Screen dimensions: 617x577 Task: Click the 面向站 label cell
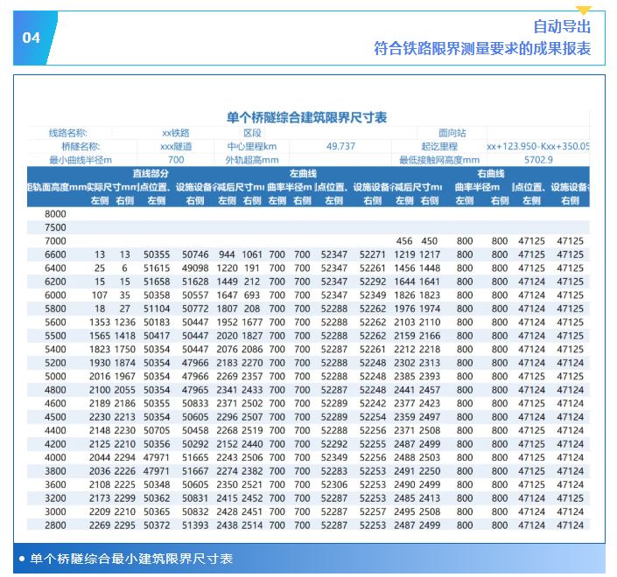tap(452, 133)
